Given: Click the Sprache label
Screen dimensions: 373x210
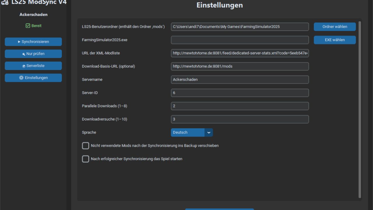Looking at the screenshot, I should (89, 132).
